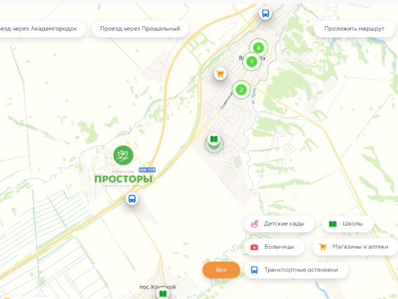Expand the cluster marker showing 2
398x299 pixels.
(x=241, y=90)
